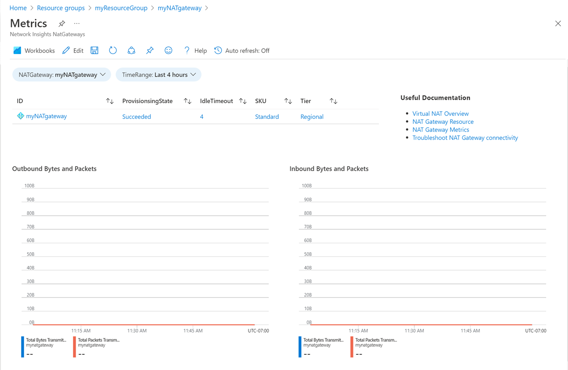Image resolution: width=568 pixels, height=370 pixels.
Task: Sort the table by the SKU column
Action: point(288,101)
